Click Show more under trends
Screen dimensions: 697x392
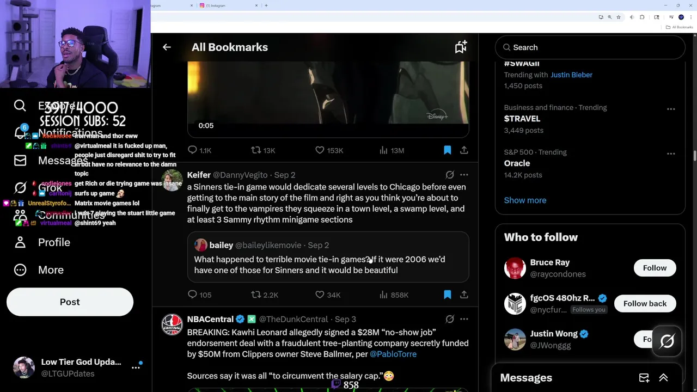coord(525,200)
